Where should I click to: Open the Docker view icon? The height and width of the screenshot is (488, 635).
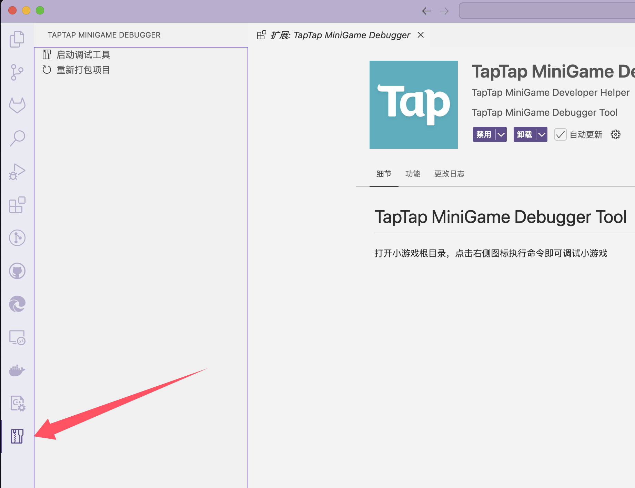tap(17, 370)
